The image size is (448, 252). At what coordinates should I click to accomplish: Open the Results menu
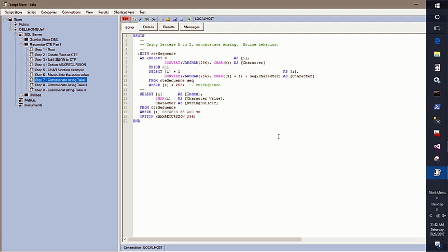[104, 12]
